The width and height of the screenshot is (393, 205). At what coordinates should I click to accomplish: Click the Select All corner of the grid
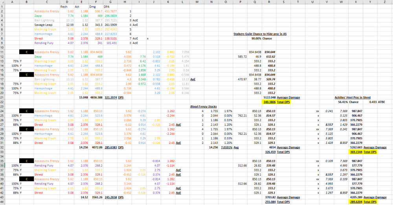tap(2, 2)
